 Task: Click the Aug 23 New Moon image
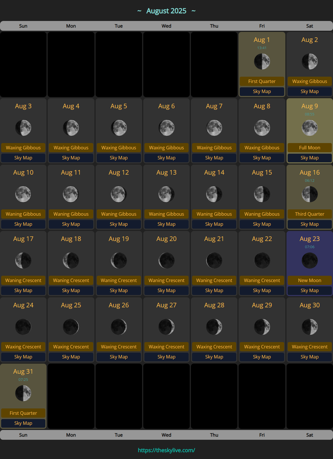point(309,261)
